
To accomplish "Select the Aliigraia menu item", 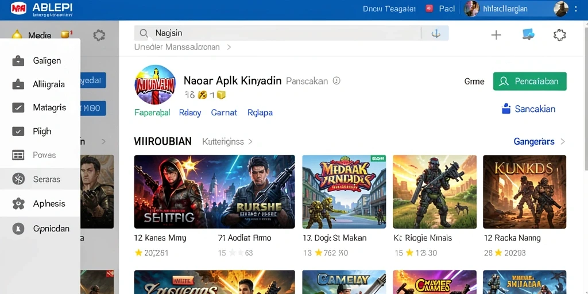I will point(40,84).
